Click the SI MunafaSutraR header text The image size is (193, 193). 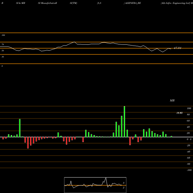[47, 3]
